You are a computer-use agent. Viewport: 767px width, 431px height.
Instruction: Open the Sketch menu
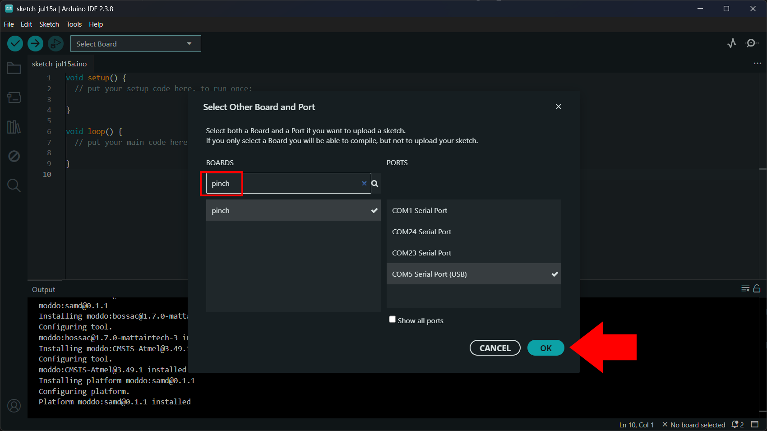(x=49, y=24)
